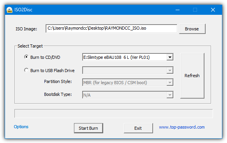
Task: Click the ISO2Disc app icon in title bar
Action: [x=10, y=10]
